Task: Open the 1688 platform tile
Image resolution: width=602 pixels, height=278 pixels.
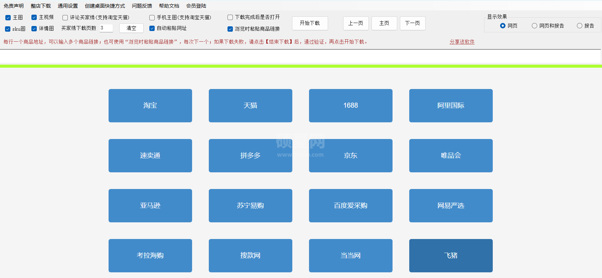Action: coord(351,106)
